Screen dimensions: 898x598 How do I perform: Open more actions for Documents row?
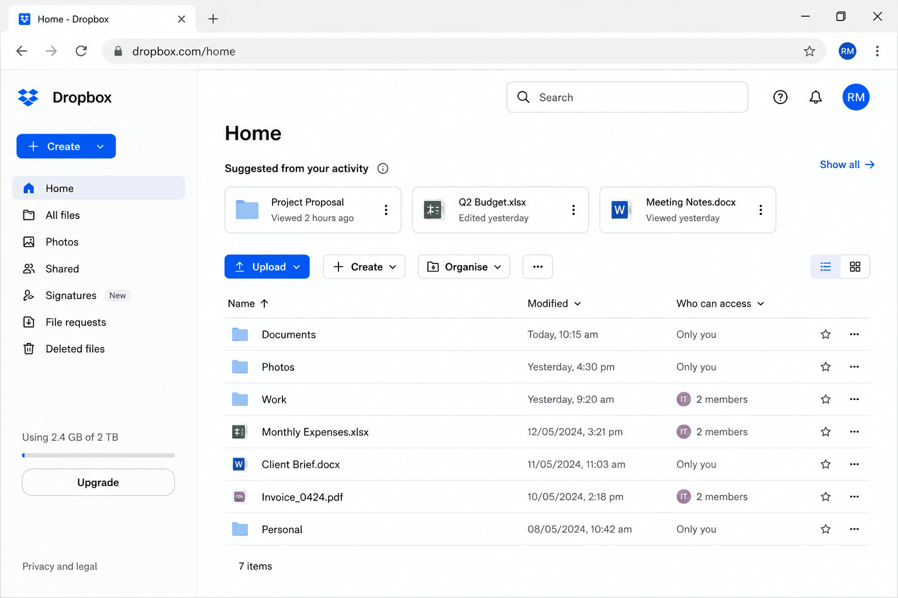click(x=854, y=335)
